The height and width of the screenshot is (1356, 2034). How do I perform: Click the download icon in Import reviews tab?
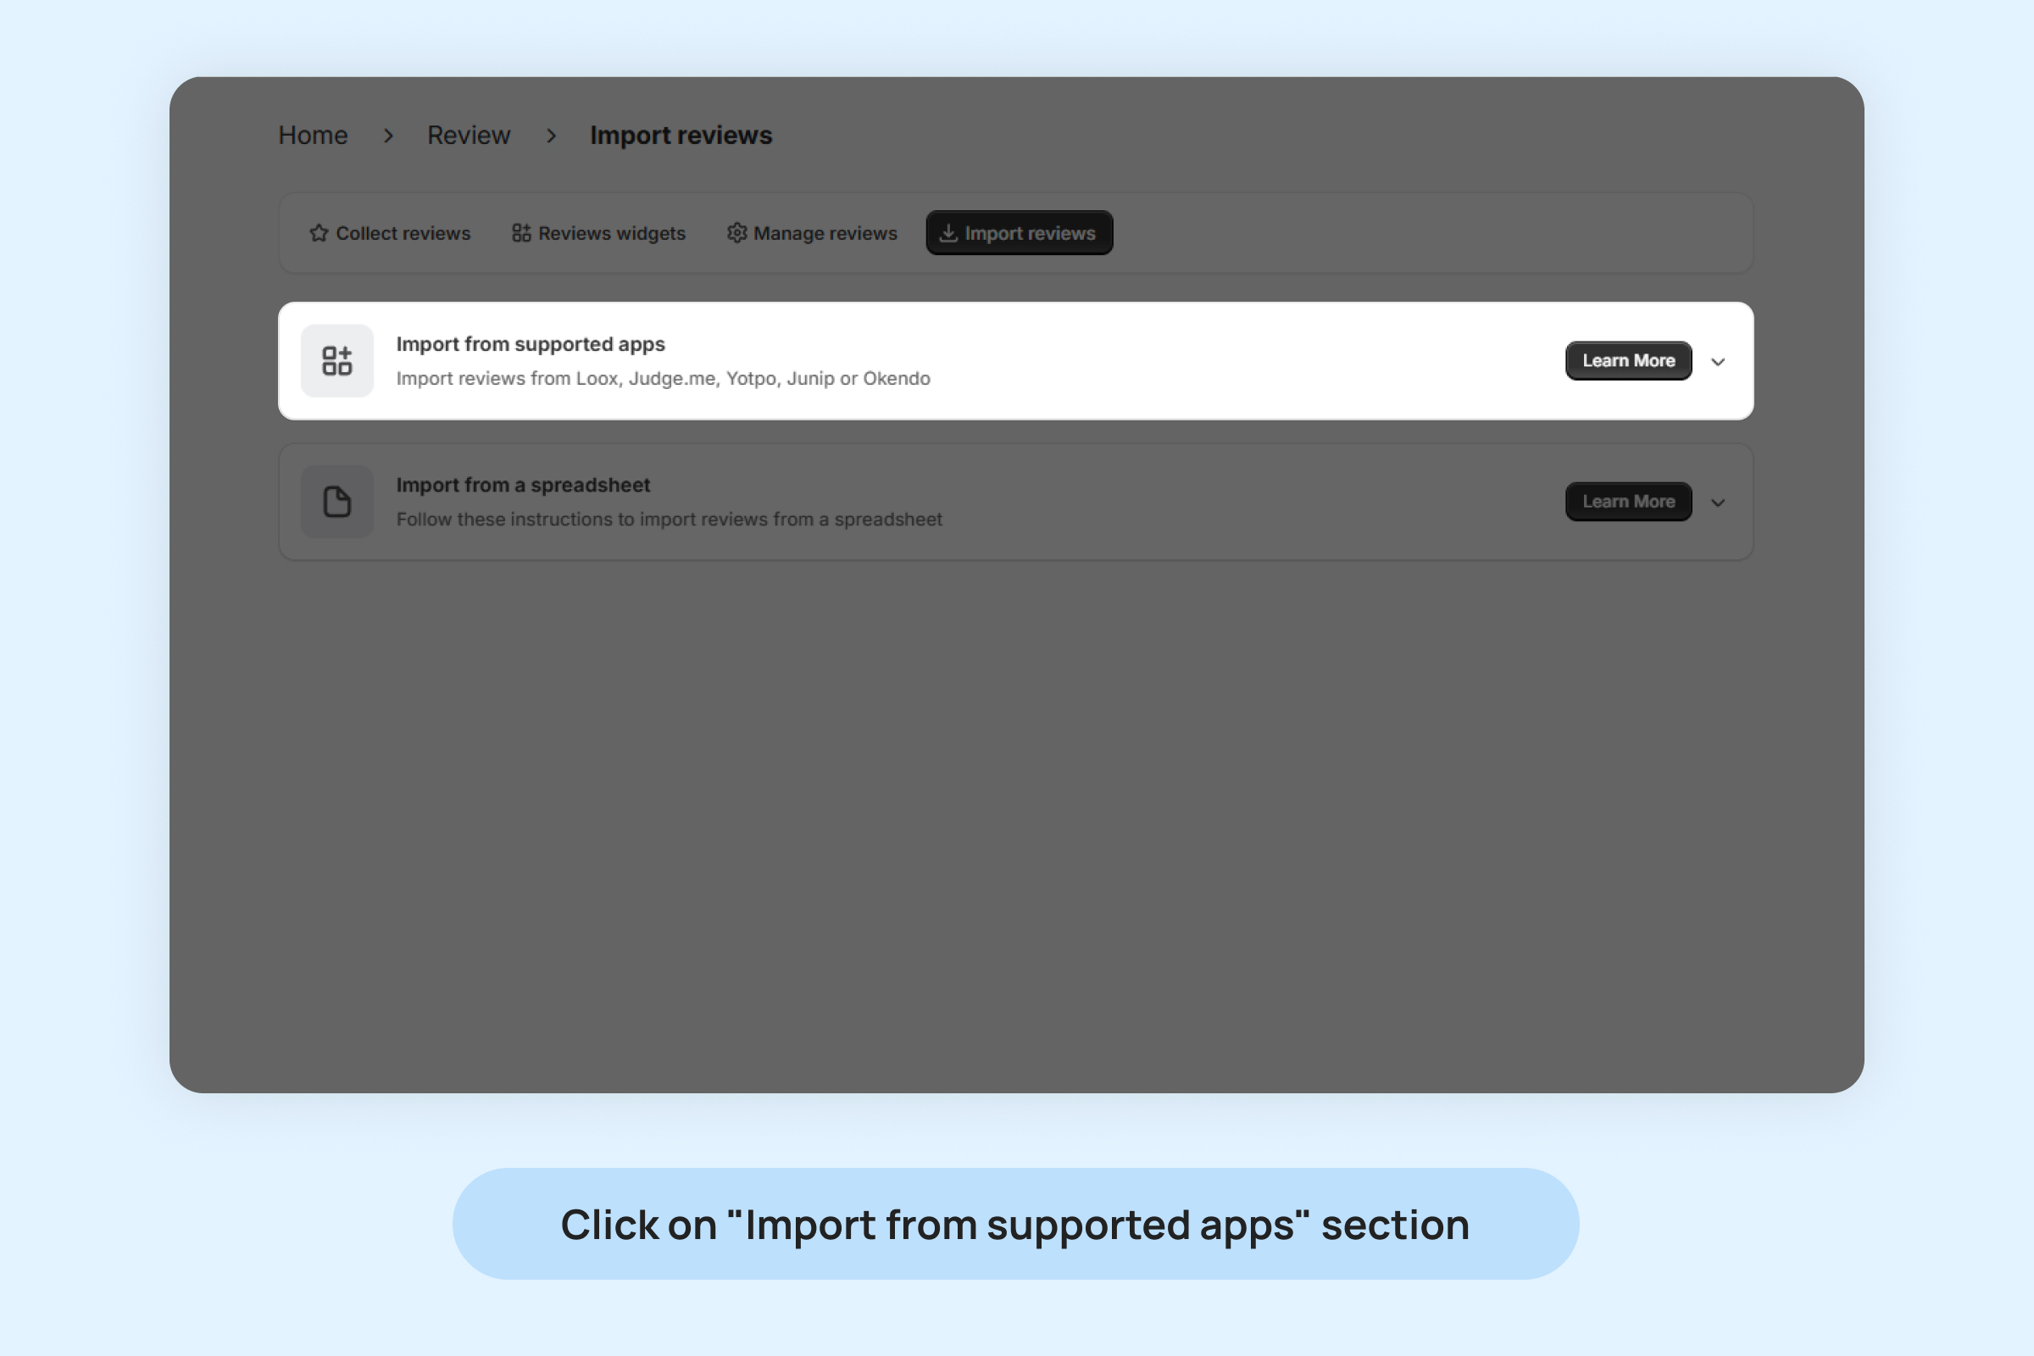point(948,234)
